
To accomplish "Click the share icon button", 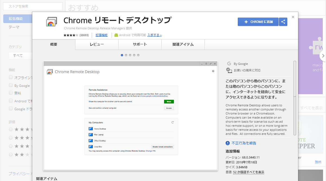I will pos(283,22).
